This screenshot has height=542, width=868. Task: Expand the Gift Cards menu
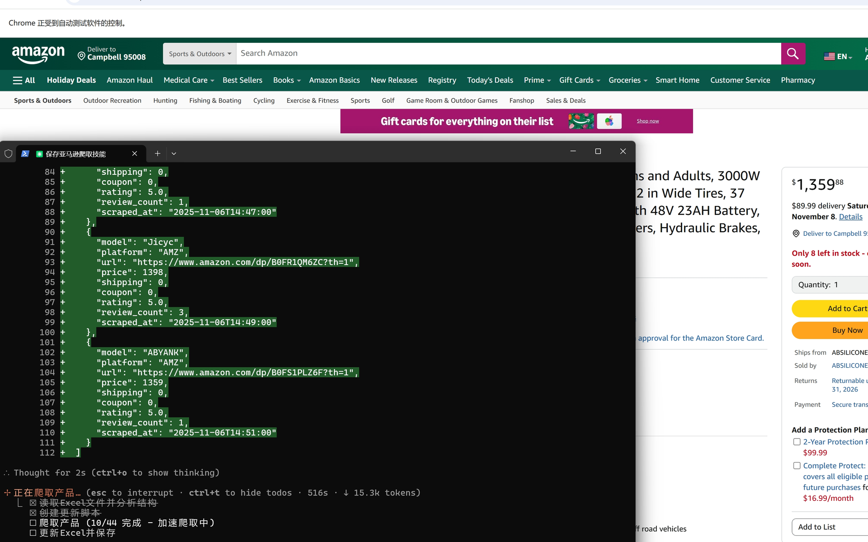pyautogui.click(x=580, y=80)
